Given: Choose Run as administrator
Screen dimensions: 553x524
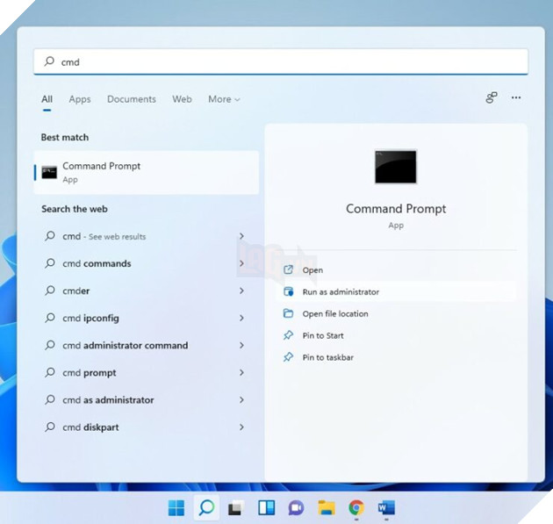Looking at the screenshot, I should (x=396, y=291).
